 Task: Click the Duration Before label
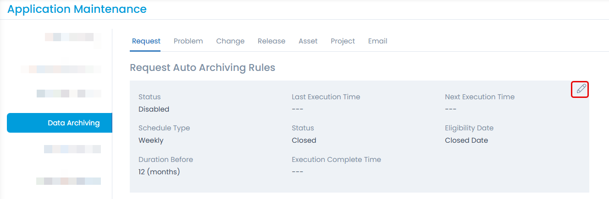point(166,160)
